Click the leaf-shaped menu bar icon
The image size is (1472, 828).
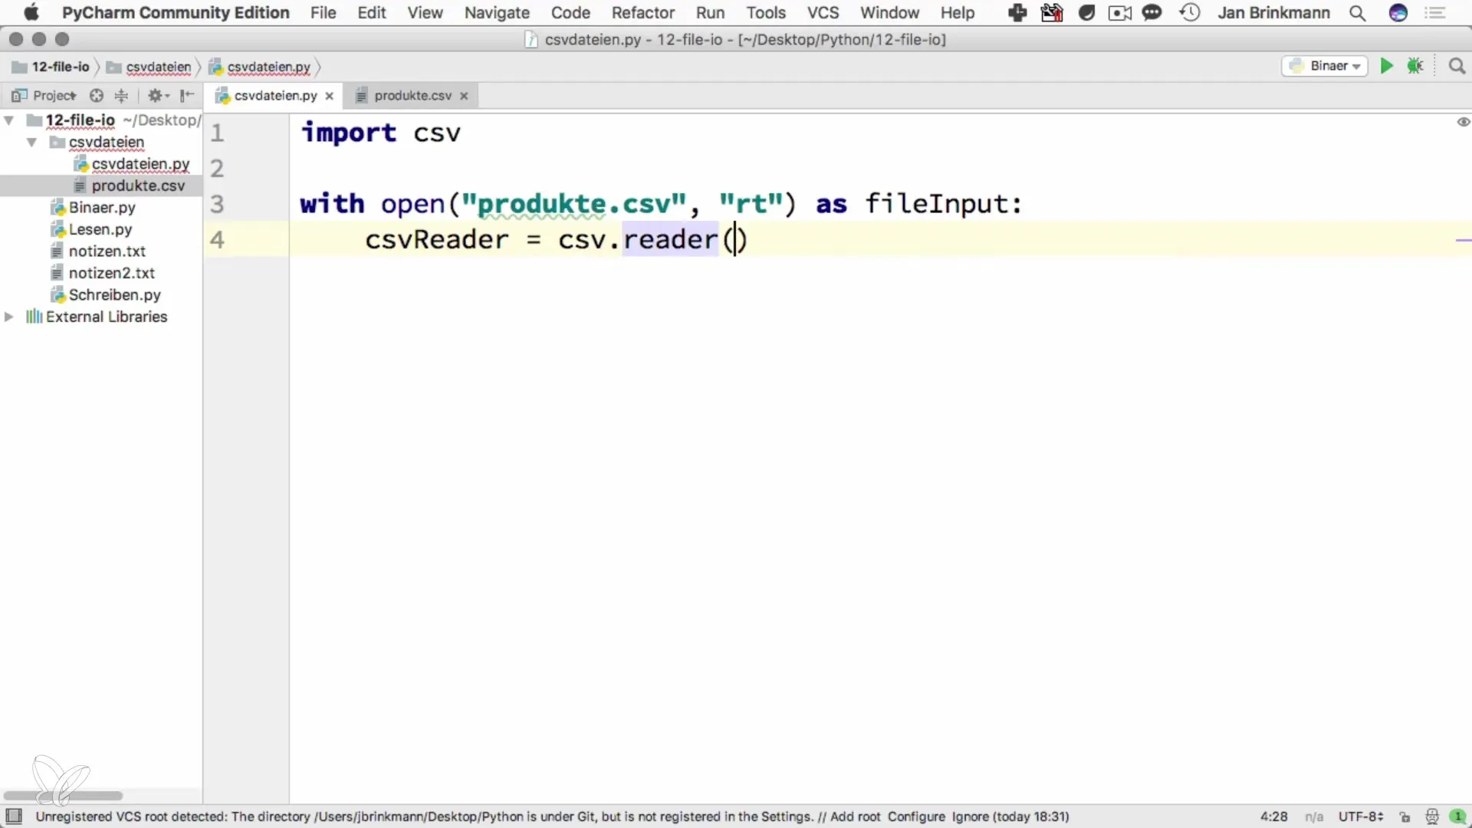[1086, 13]
